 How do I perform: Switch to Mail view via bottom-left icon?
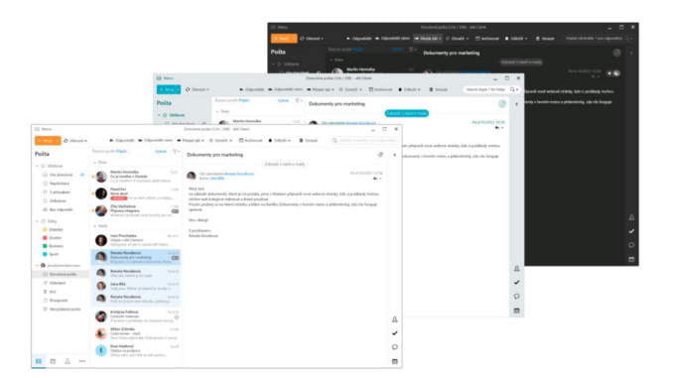pos(39,361)
